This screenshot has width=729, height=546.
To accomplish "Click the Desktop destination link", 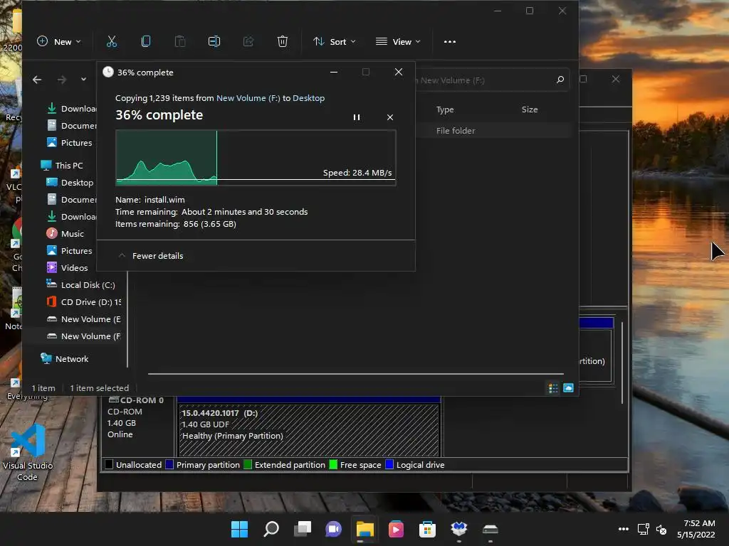I will click(309, 98).
